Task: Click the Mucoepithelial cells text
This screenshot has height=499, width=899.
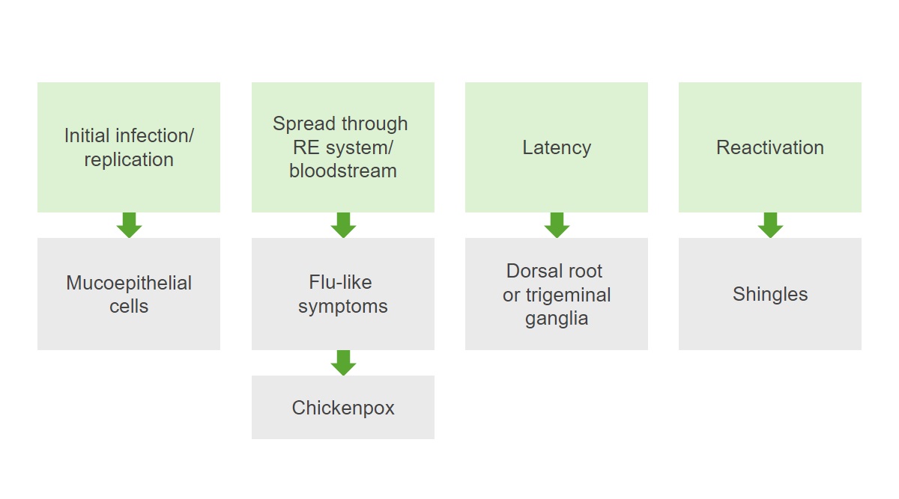Action: coord(129,295)
